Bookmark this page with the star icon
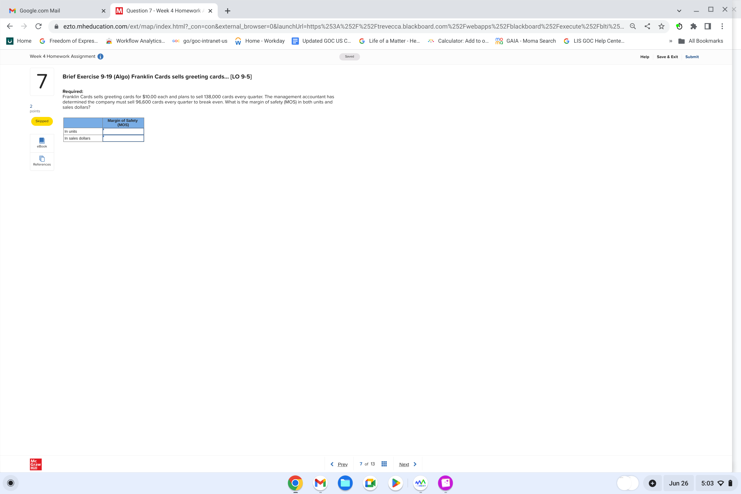Screen dimensions: 741x494 point(661,26)
